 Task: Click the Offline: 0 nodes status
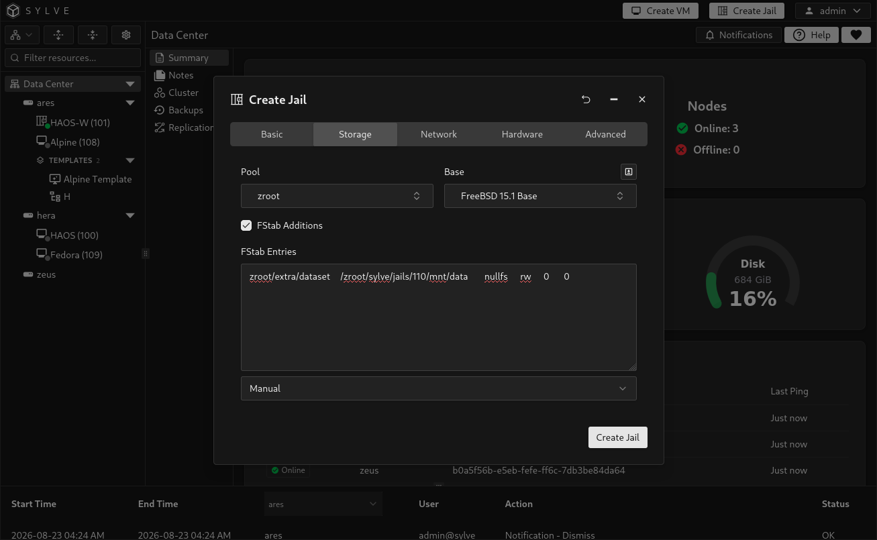click(707, 150)
